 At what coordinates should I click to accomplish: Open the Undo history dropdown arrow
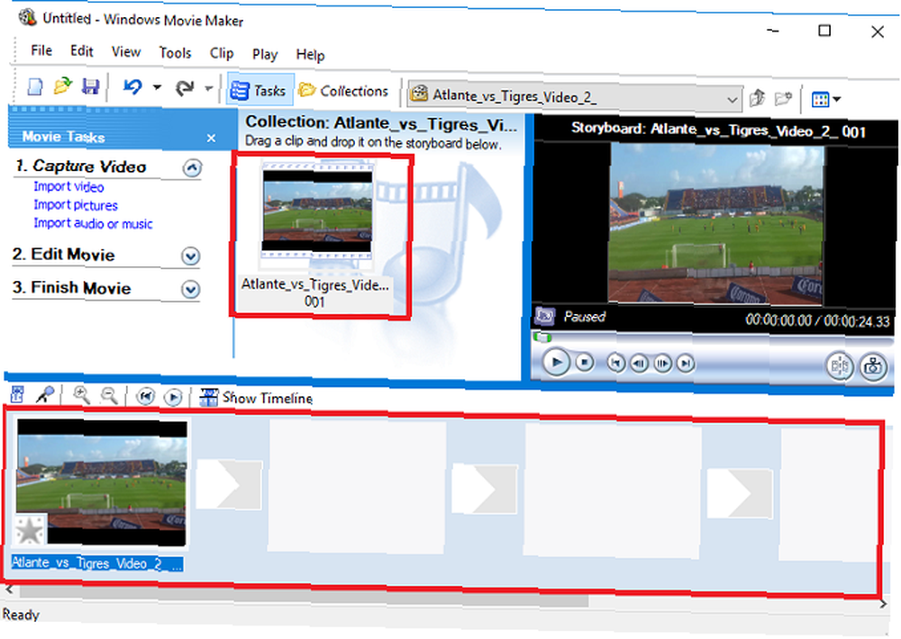point(157,88)
